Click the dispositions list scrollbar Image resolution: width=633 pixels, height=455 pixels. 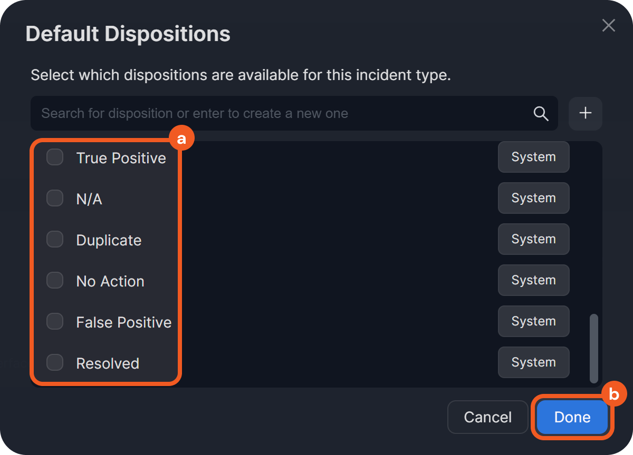pyautogui.click(x=594, y=348)
